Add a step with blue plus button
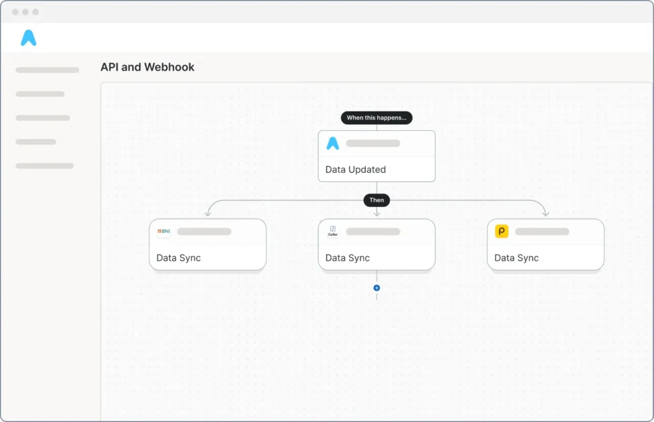The width and height of the screenshot is (654, 422). tap(377, 288)
